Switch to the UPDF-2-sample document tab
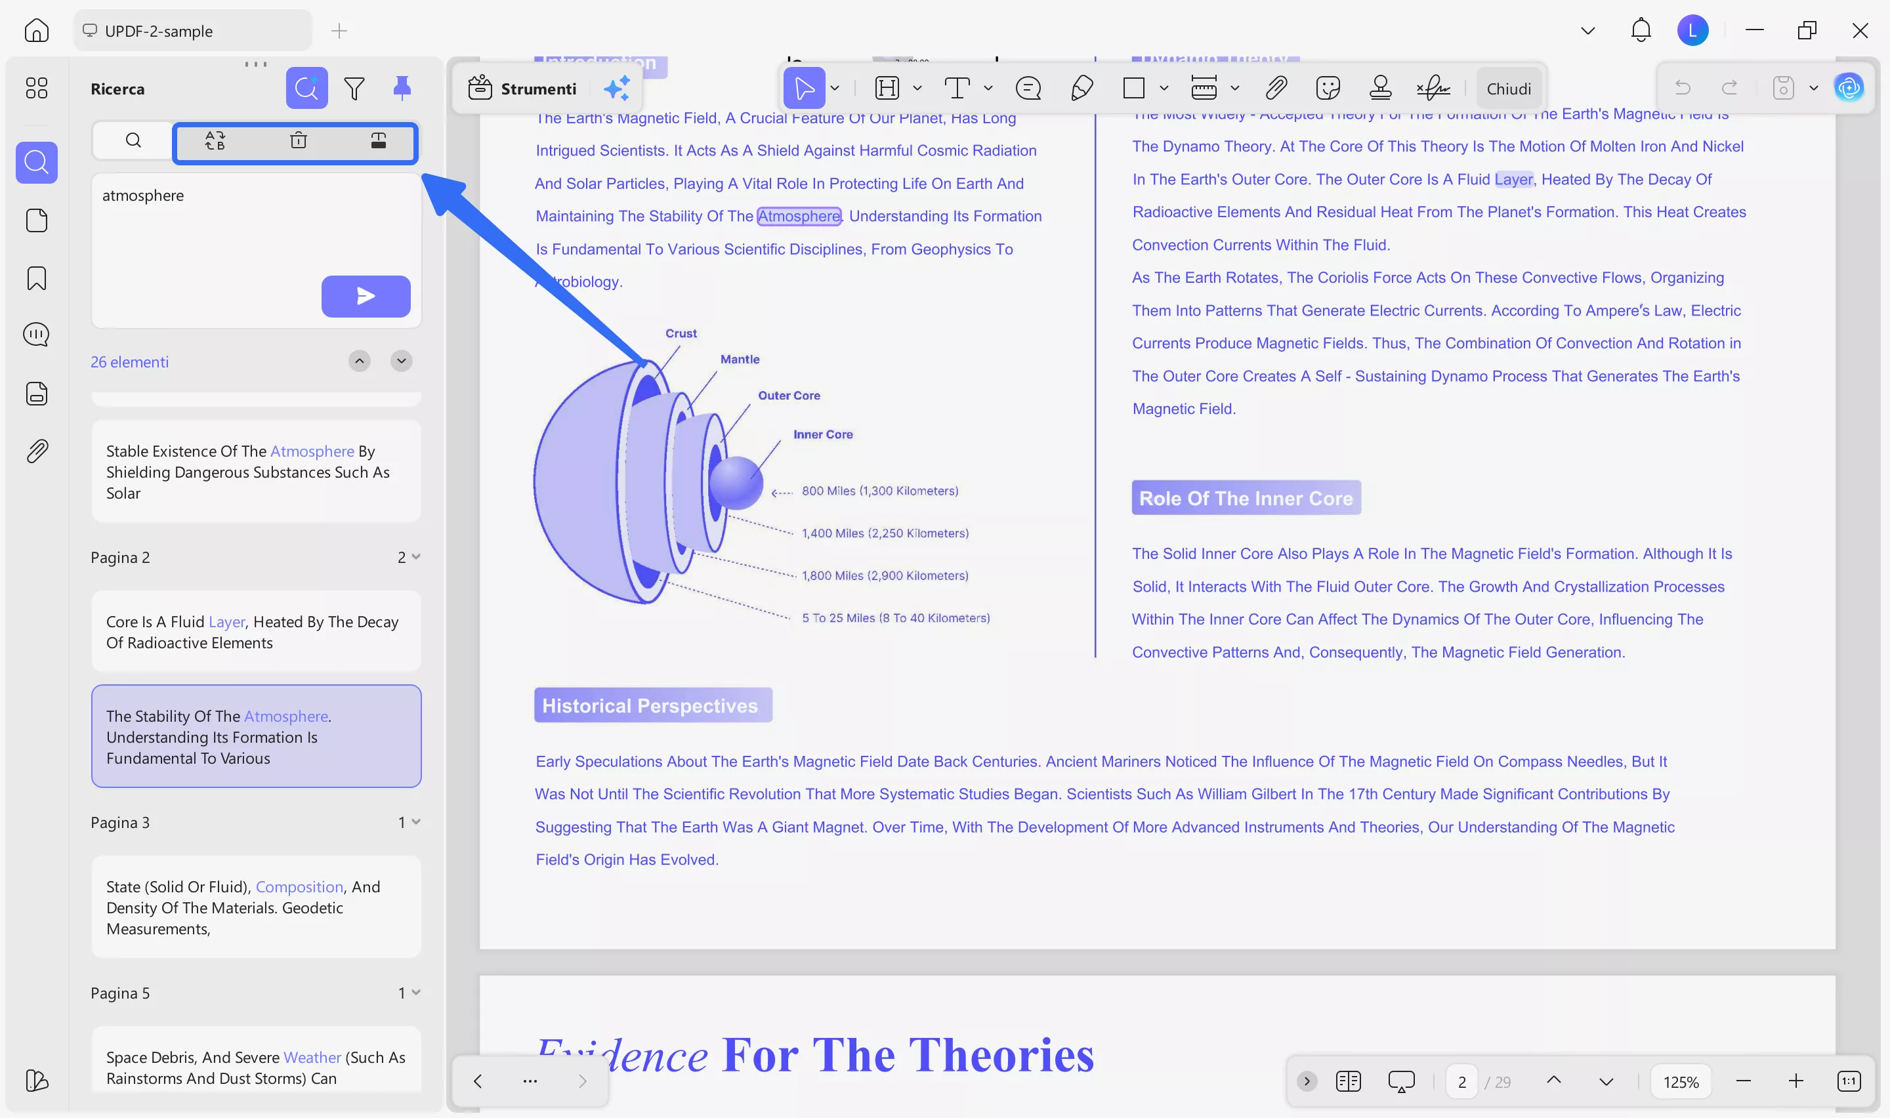This screenshot has width=1890, height=1118. tap(192, 31)
